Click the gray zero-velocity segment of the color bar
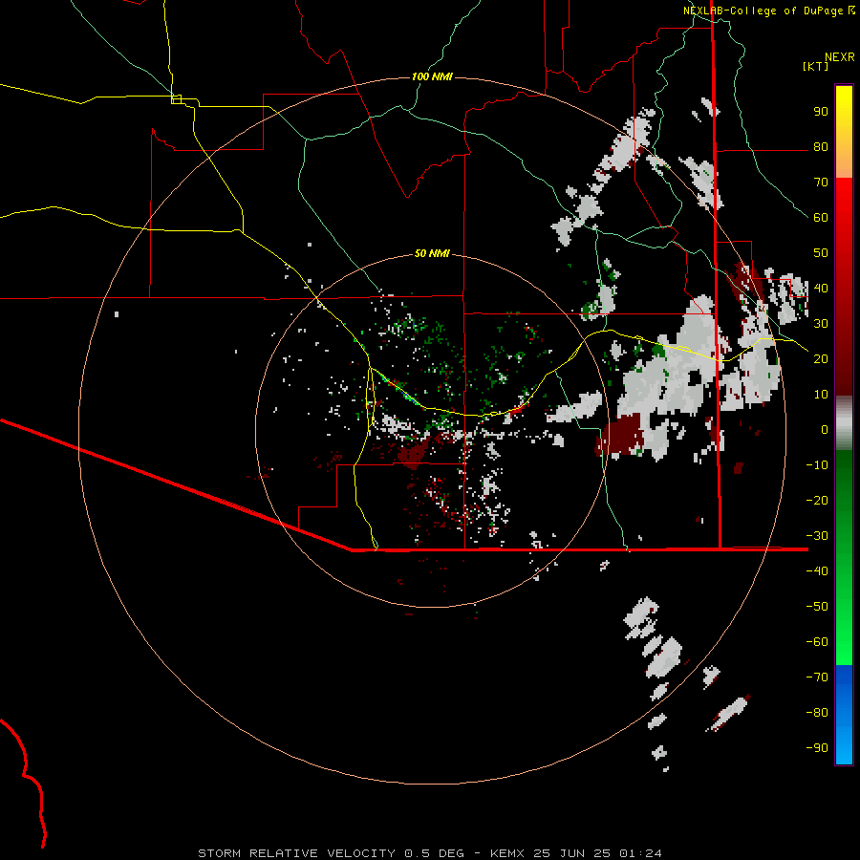This screenshot has width=860, height=860. click(x=844, y=423)
